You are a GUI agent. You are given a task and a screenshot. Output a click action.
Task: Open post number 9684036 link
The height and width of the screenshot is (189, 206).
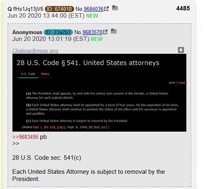click(x=93, y=9)
